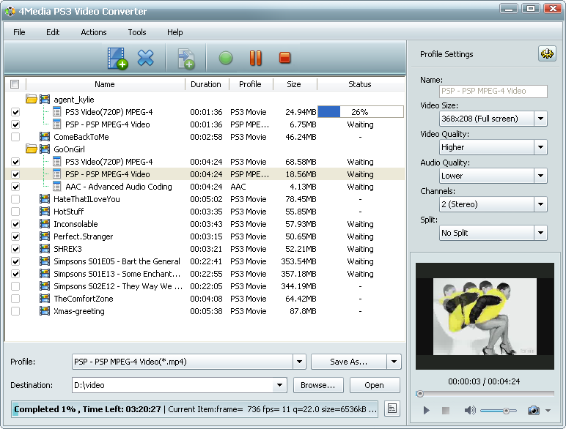
Task: Click film icon of HotStuff
Action: coord(45,212)
